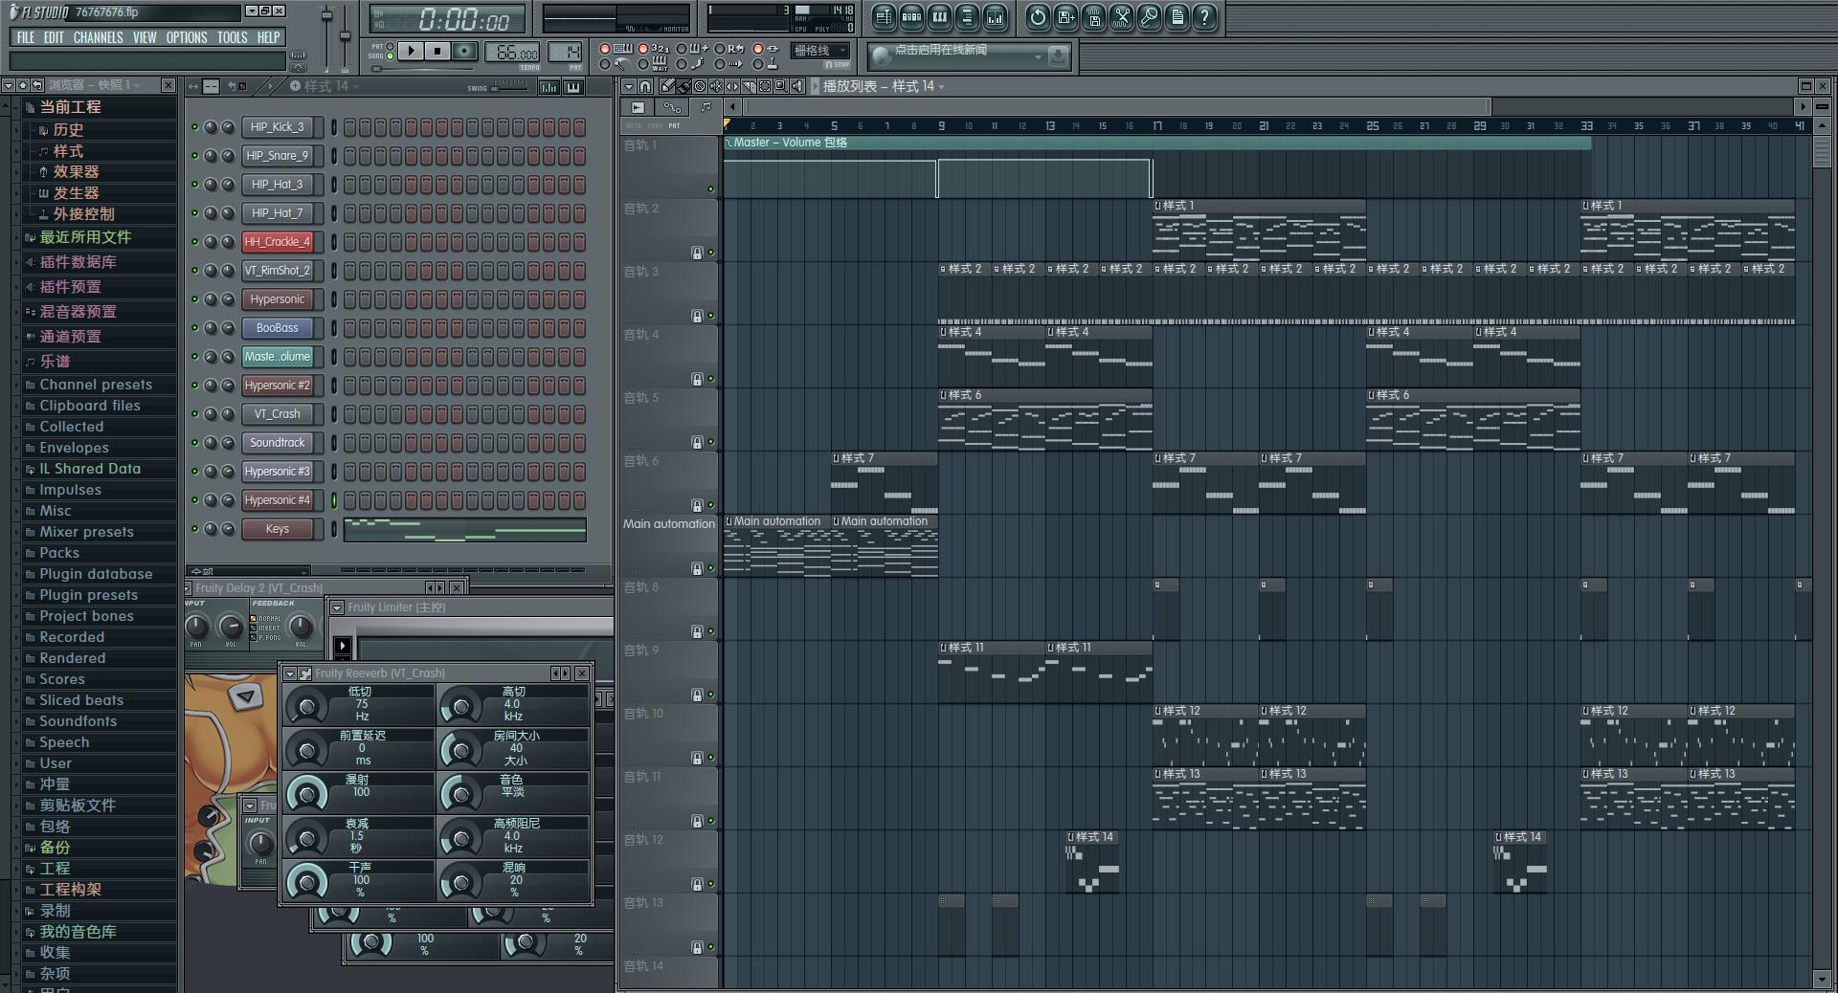Open the CHANNELS menu
Viewport: 1838px width, 993px height.
pos(98,37)
